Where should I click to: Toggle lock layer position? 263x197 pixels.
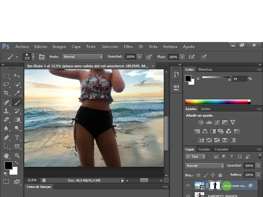point(213,175)
